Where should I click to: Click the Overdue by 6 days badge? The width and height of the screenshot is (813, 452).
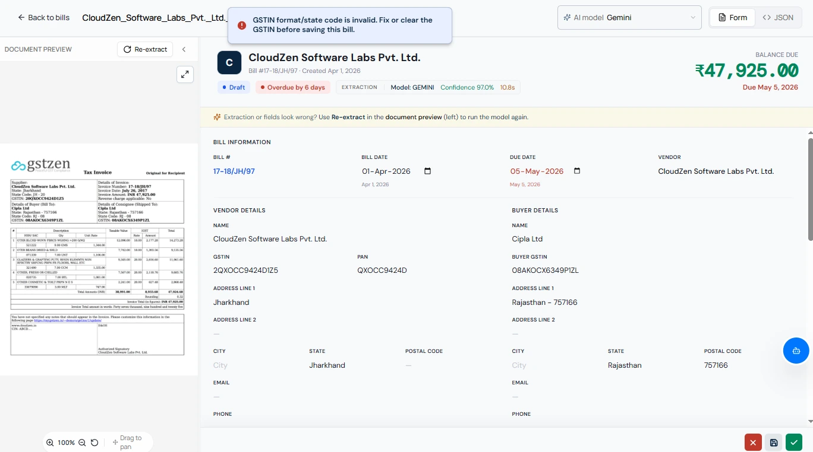pyautogui.click(x=293, y=87)
